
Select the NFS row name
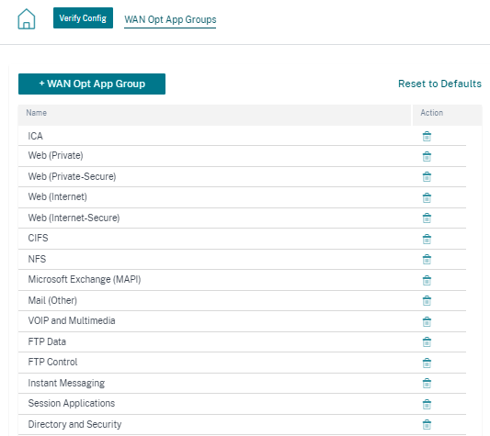point(37,259)
